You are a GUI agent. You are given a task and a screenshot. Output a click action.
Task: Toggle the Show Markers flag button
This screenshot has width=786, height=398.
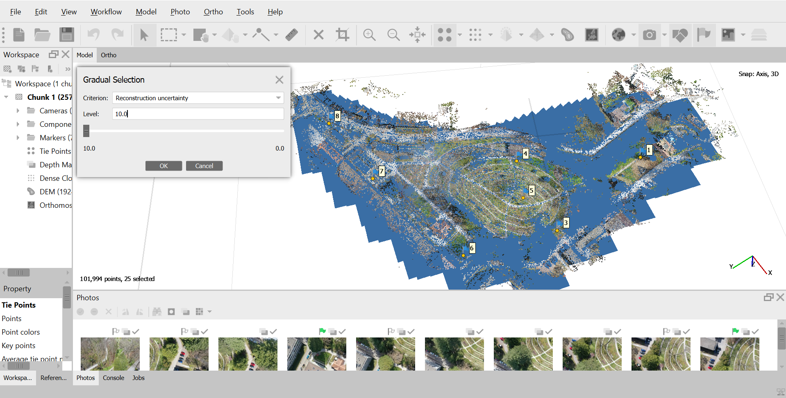[704, 35]
